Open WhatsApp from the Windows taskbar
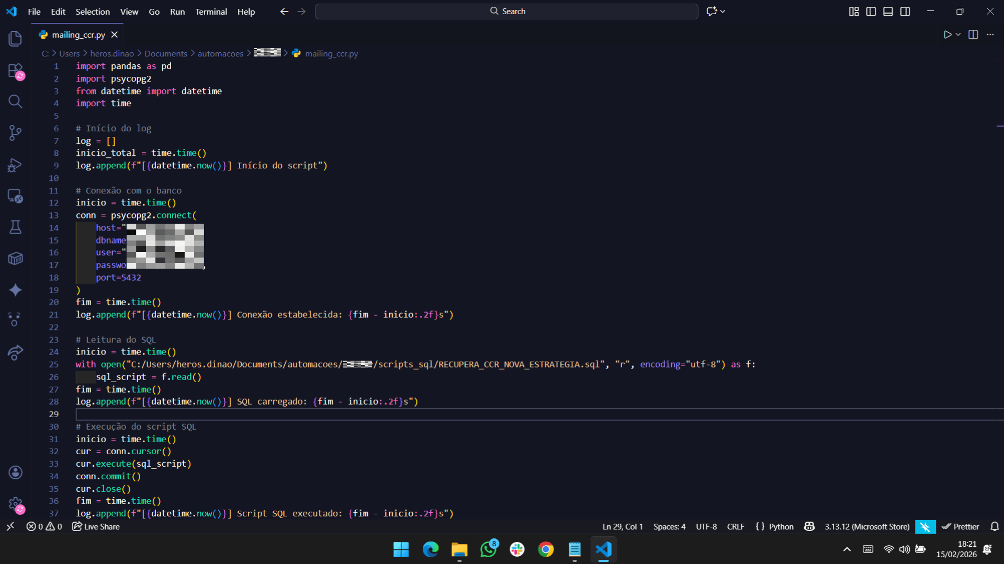Image resolution: width=1004 pixels, height=564 pixels. point(488,549)
